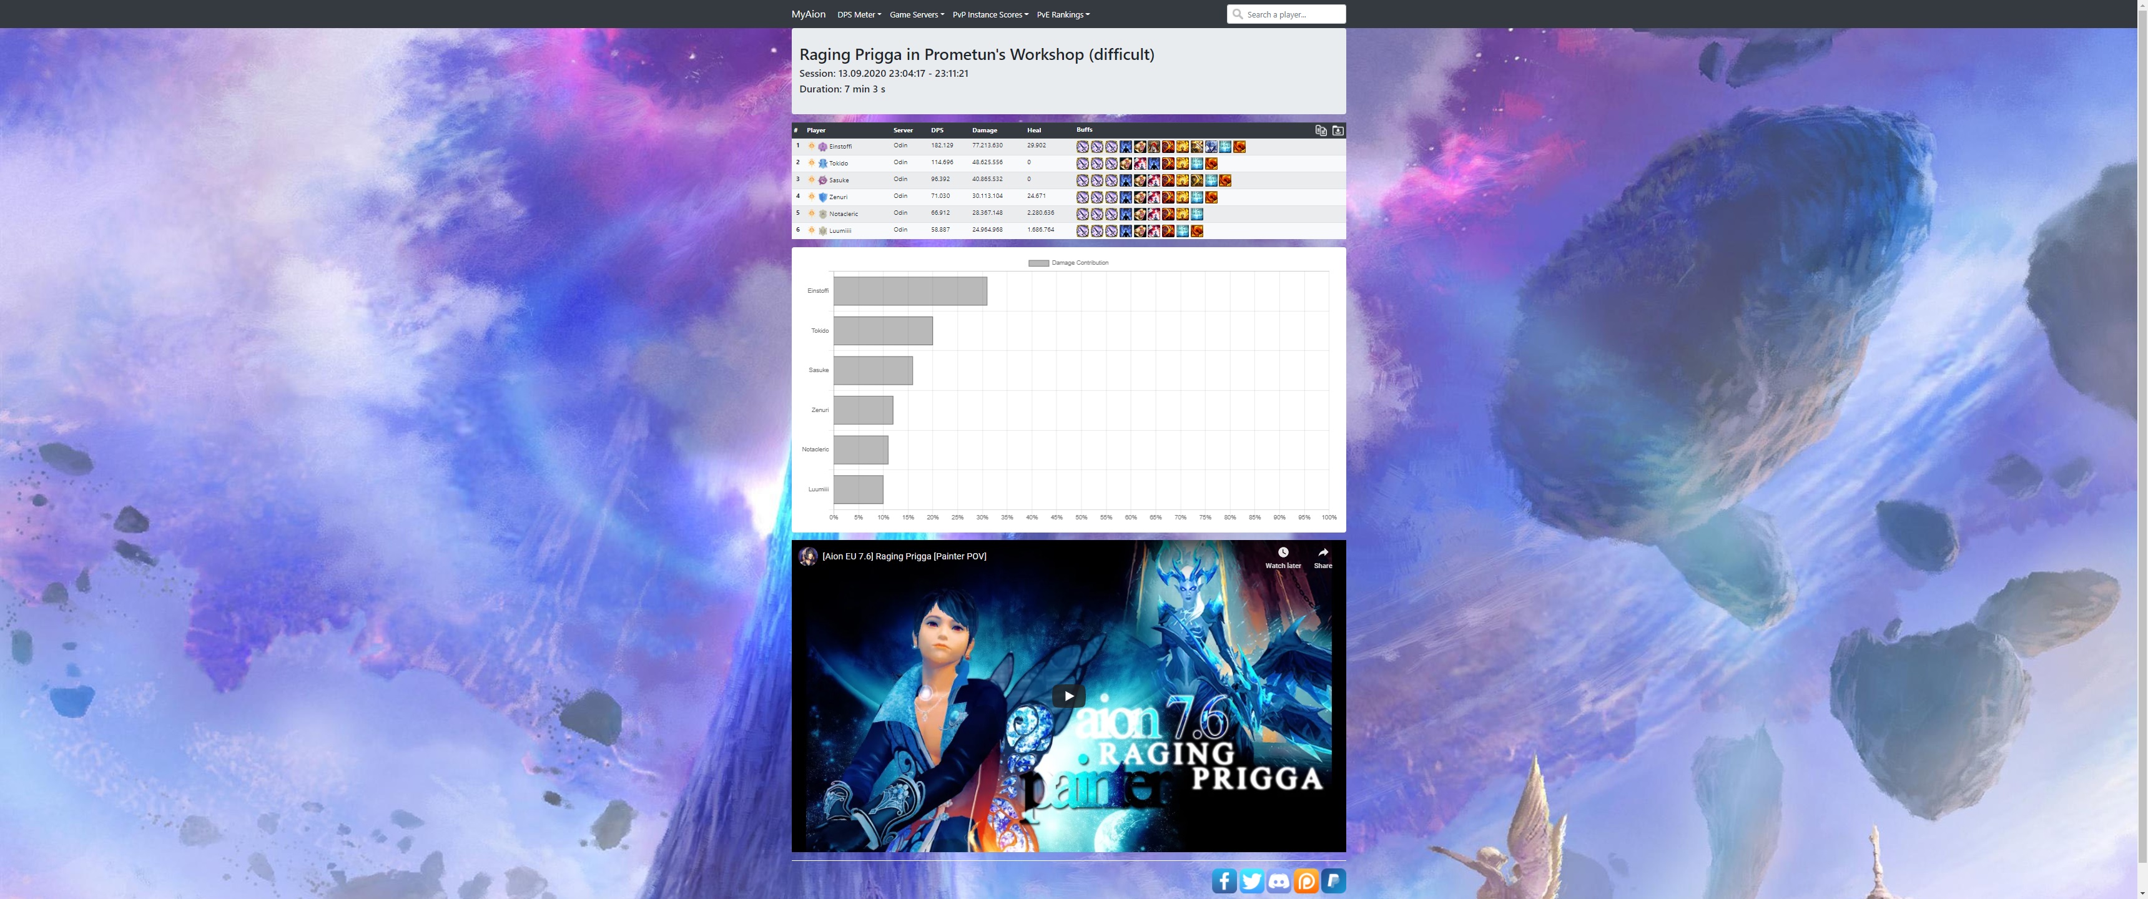2148x899 pixels.
Task: Open the Facebook social link icon
Action: click(1224, 881)
